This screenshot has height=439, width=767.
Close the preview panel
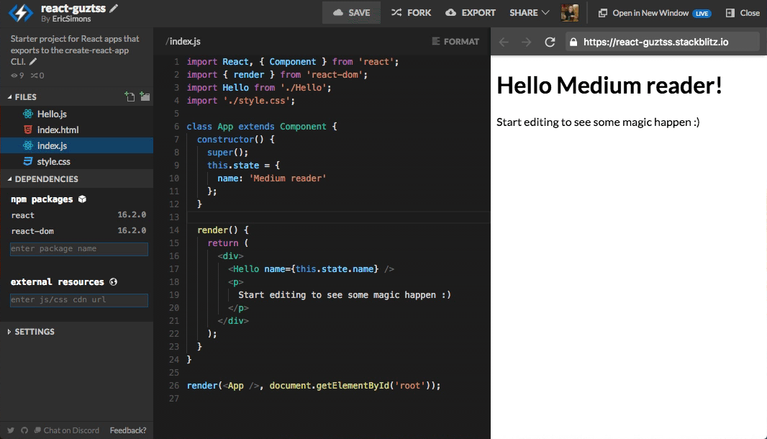[x=743, y=13]
